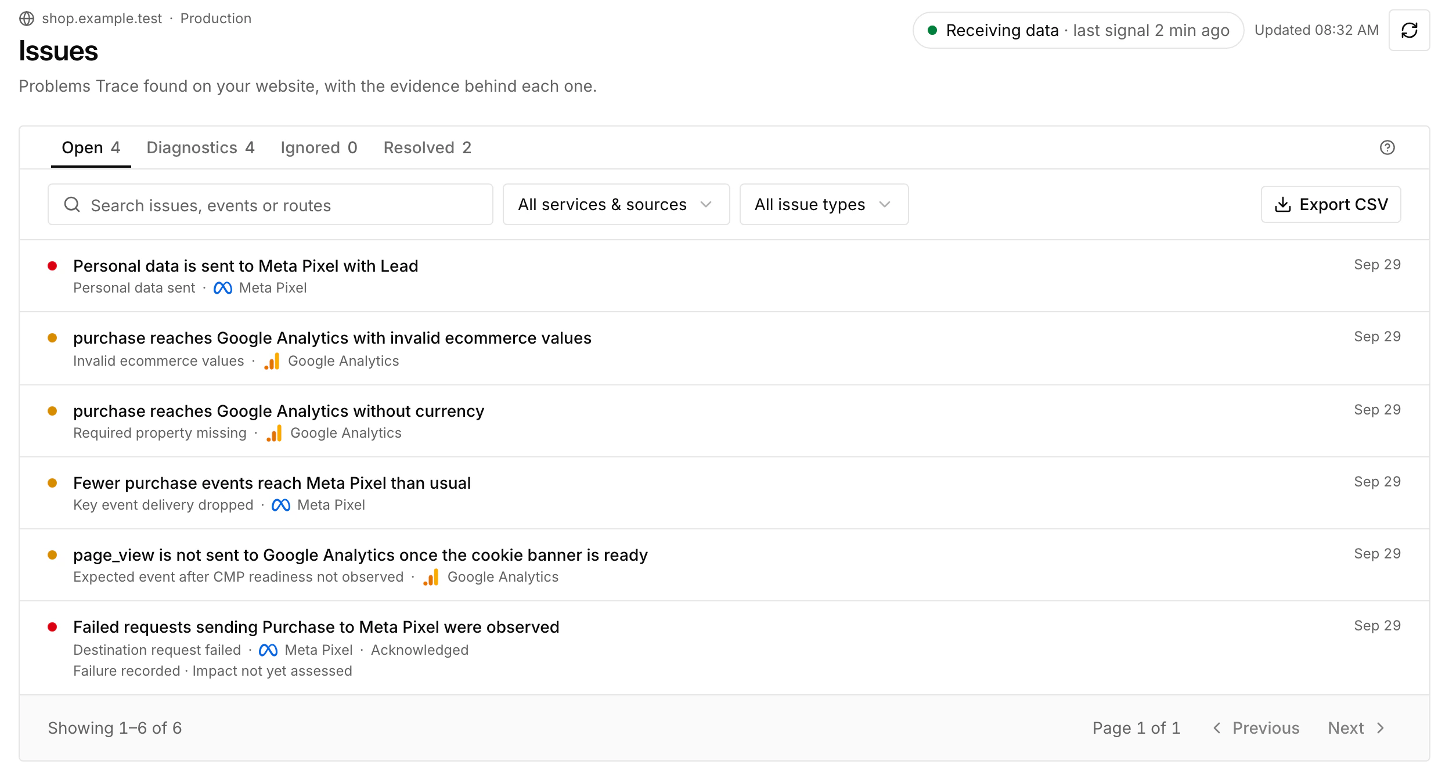This screenshot has width=1449, height=779.
Task: Click the download icon in Export CSV
Action: click(x=1282, y=204)
